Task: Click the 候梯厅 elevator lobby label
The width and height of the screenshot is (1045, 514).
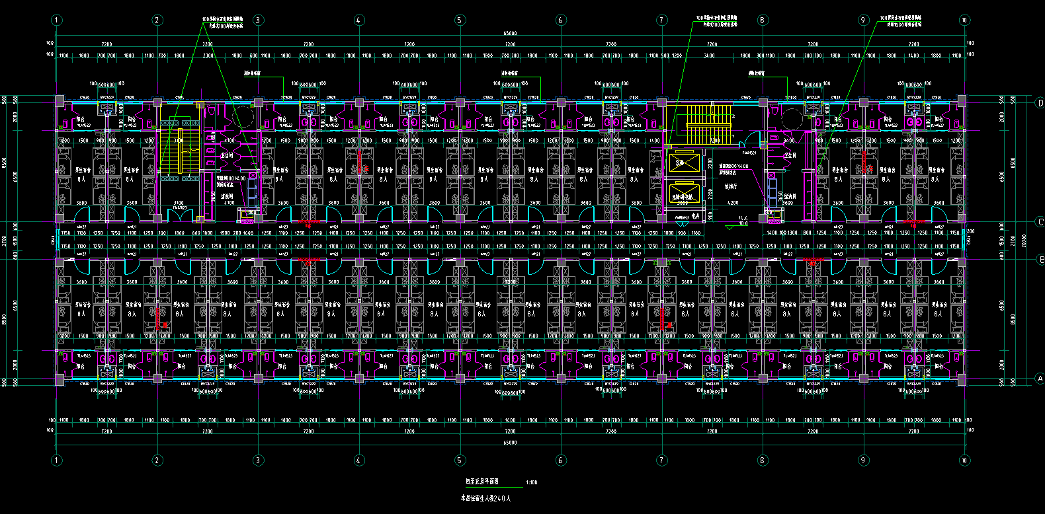Action: 730,187
